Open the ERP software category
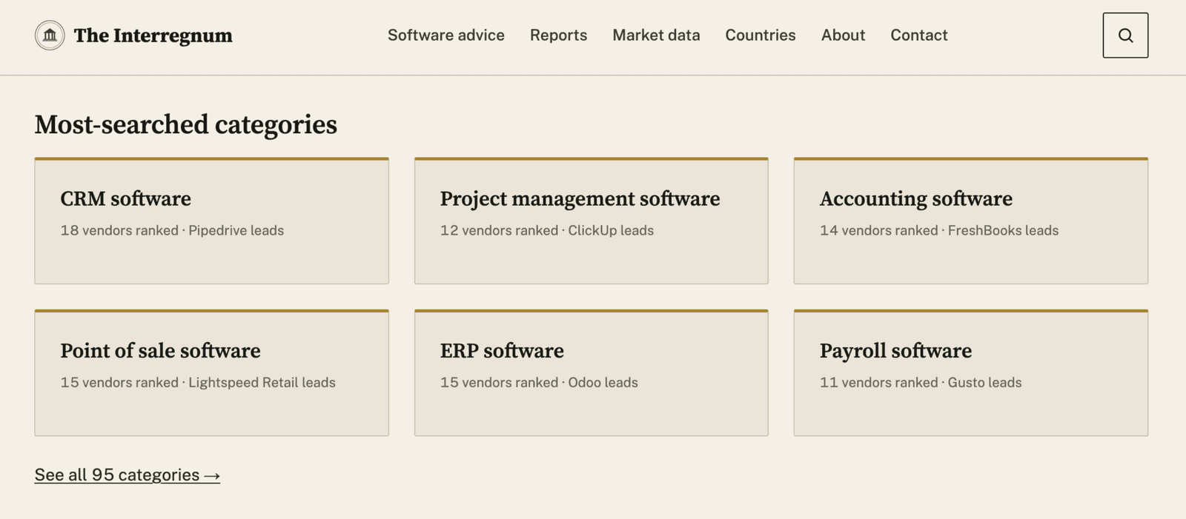The image size is (1186, 519). click(592, 372)
